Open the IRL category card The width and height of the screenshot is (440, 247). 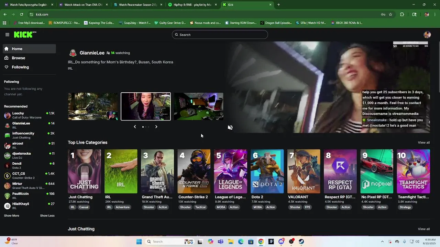[121, 171]
